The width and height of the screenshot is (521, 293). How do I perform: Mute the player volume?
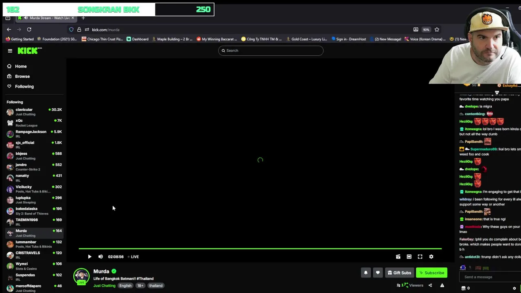[101, 257]
